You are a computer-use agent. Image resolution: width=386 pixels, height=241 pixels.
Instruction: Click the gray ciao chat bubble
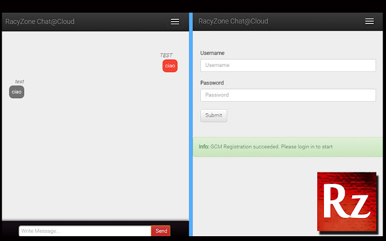point(17,92)
